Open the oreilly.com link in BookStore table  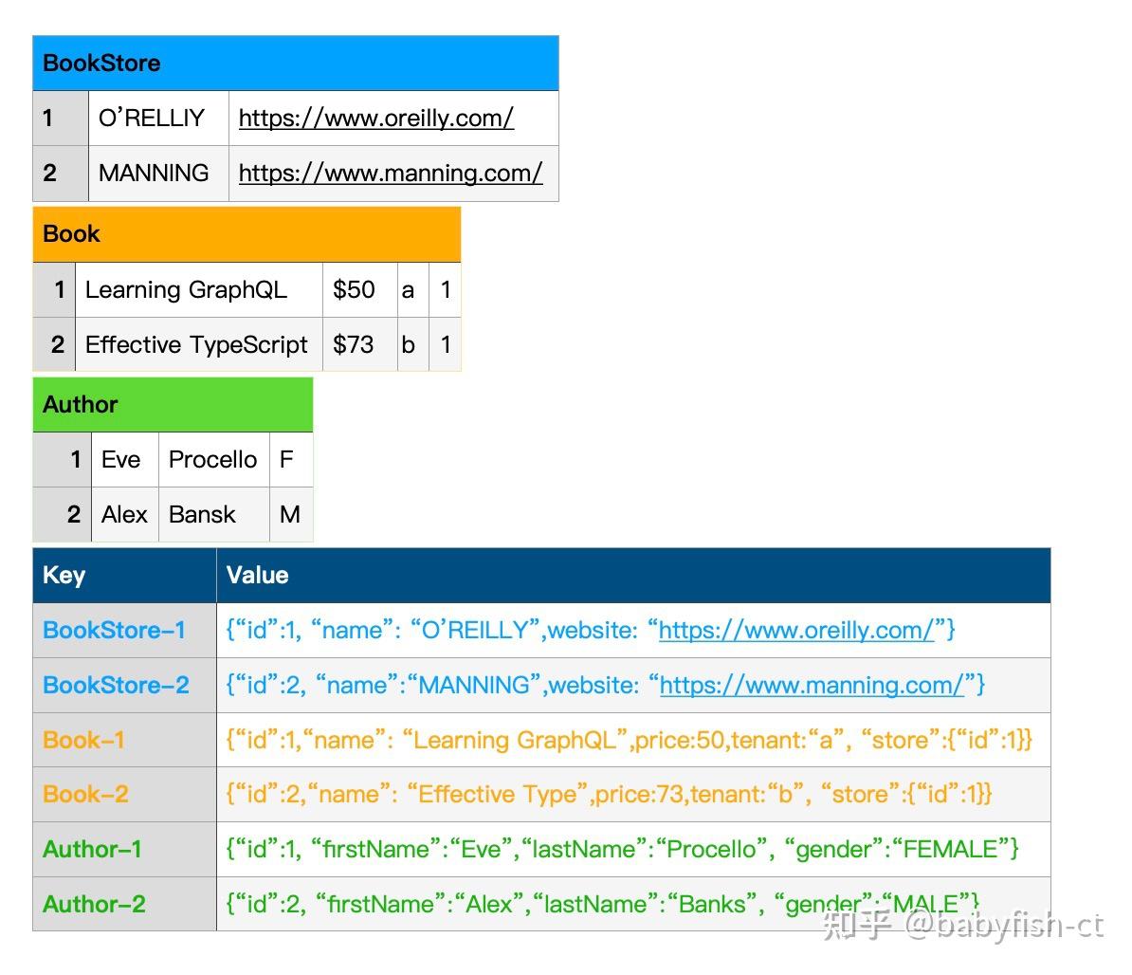[375, 118]
